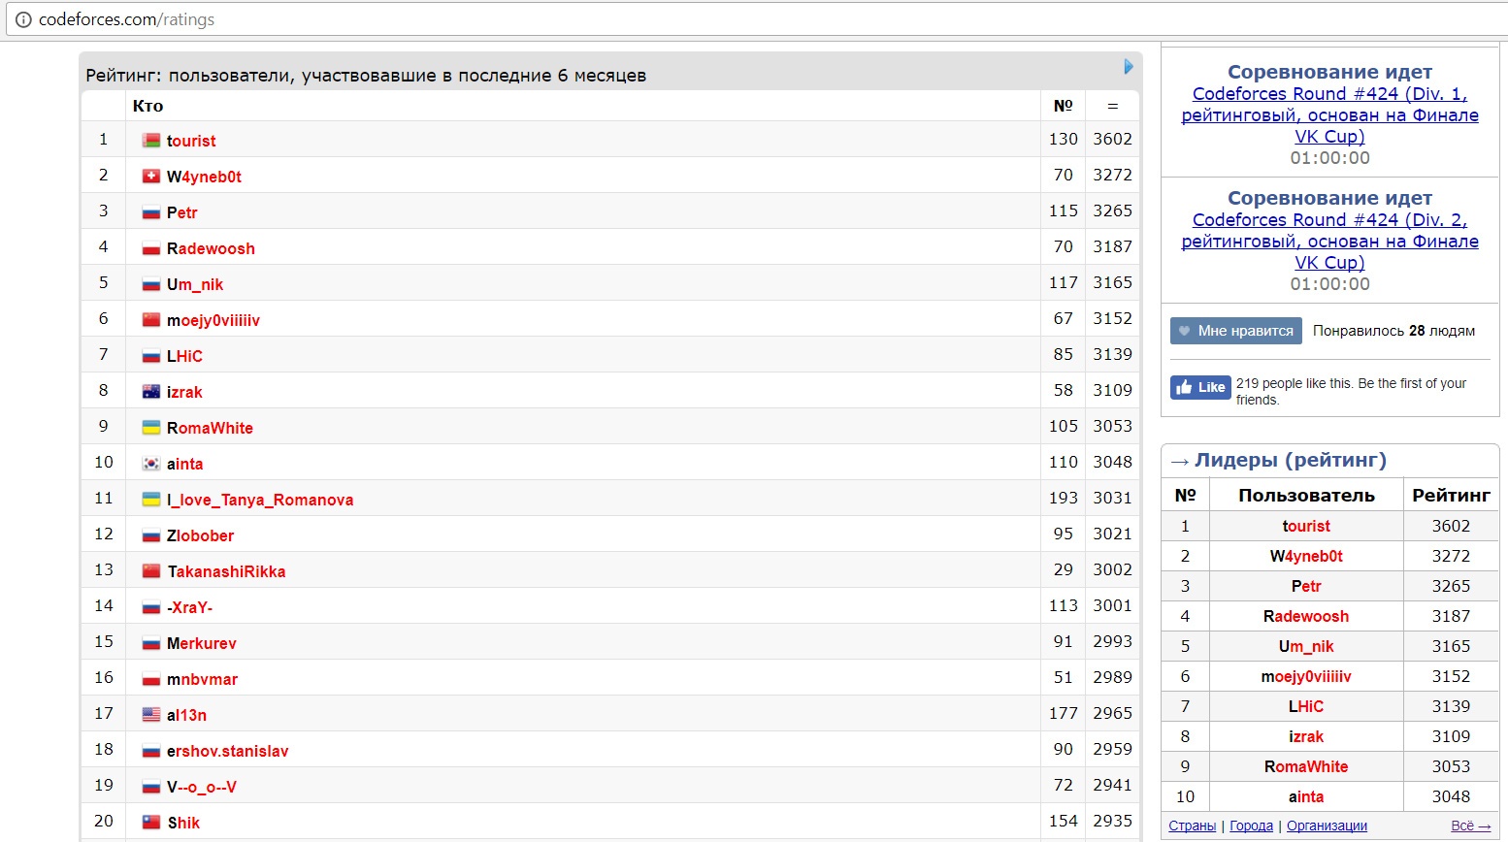Viewport: 1508px width, 842px height.
Task: Open izrak's profile in the leaders sidebar
Action: pyautogui.click(x=1306, y=736)
